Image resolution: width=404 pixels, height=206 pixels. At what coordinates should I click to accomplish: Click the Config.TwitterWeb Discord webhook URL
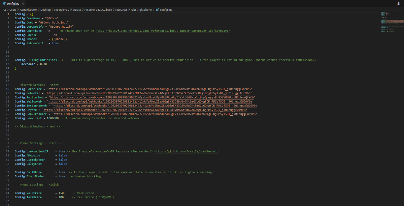point(152,97)
